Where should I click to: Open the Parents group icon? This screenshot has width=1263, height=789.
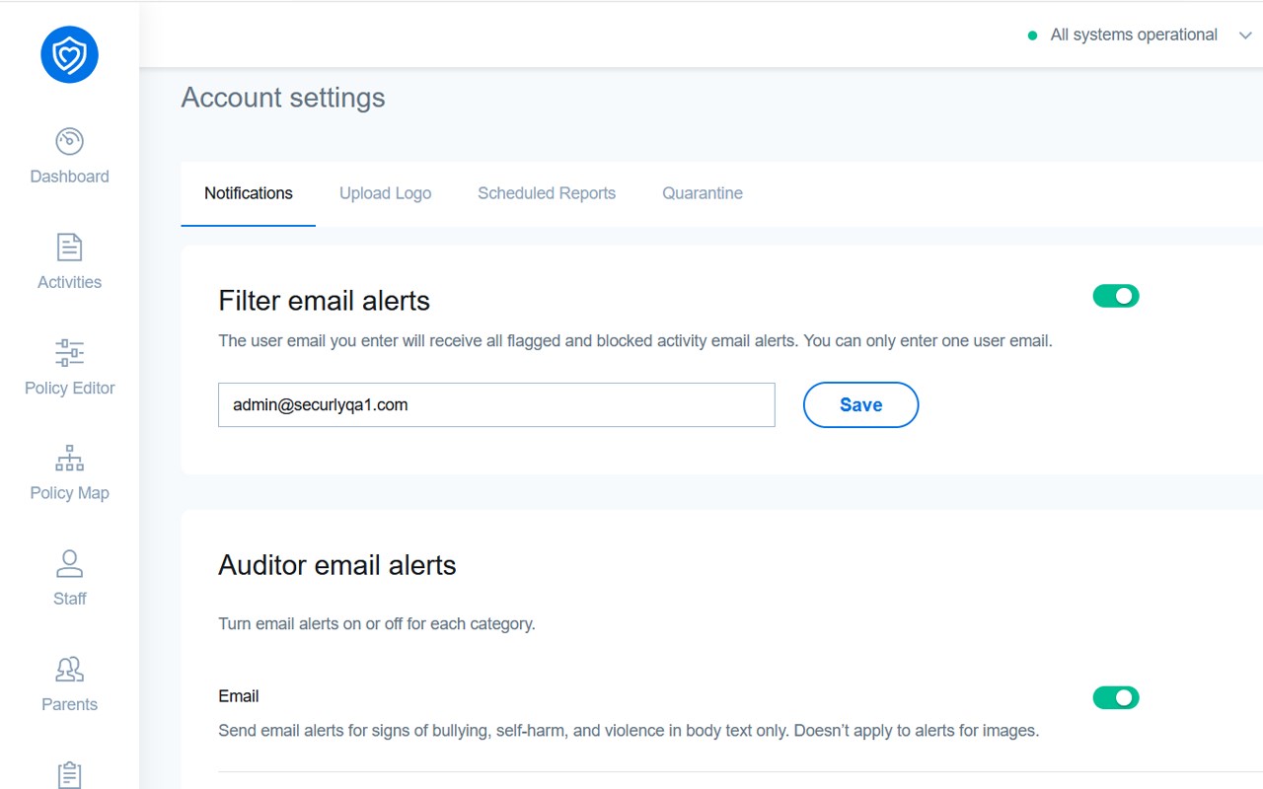pyautogui.click(x=69, y=670)
